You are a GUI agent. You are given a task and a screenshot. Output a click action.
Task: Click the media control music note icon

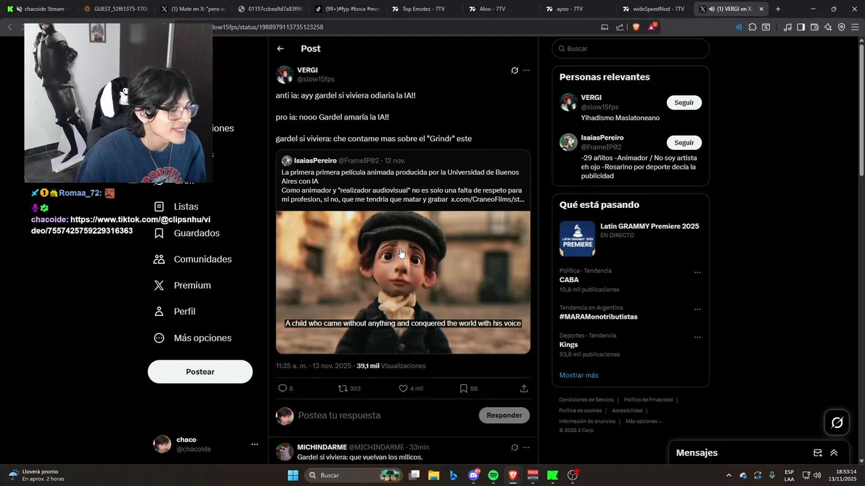787,27
